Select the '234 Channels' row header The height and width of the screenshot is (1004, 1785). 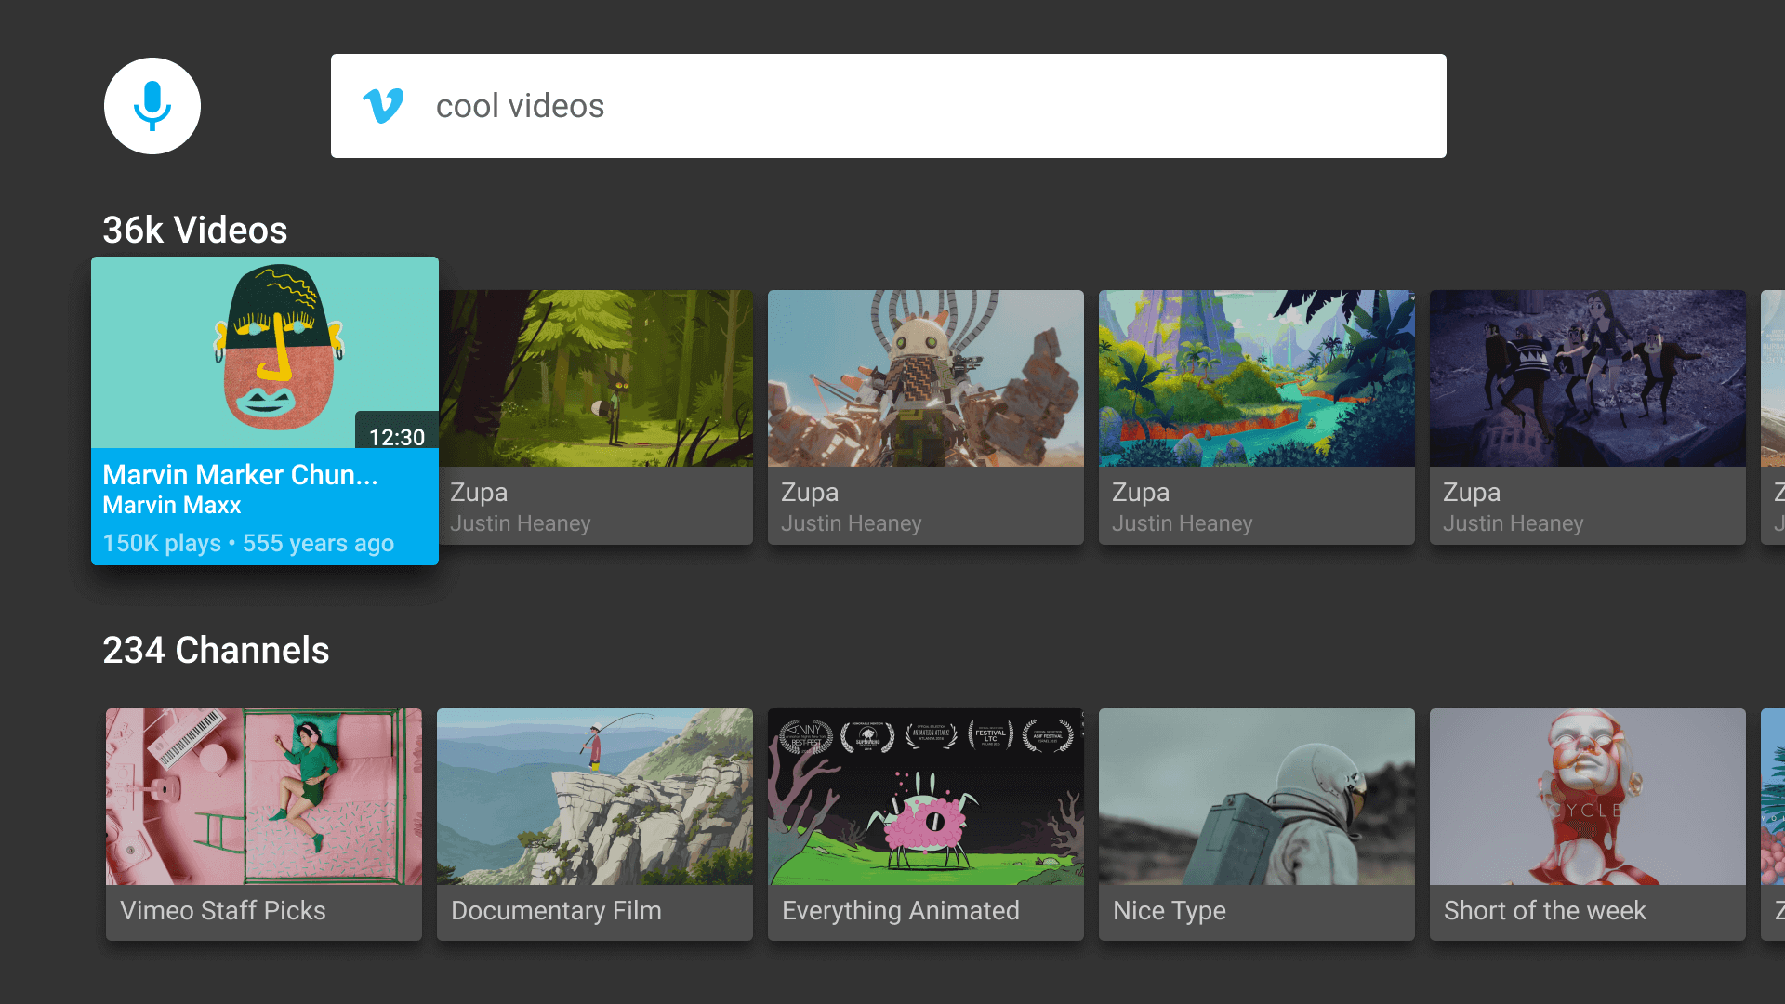216,650
